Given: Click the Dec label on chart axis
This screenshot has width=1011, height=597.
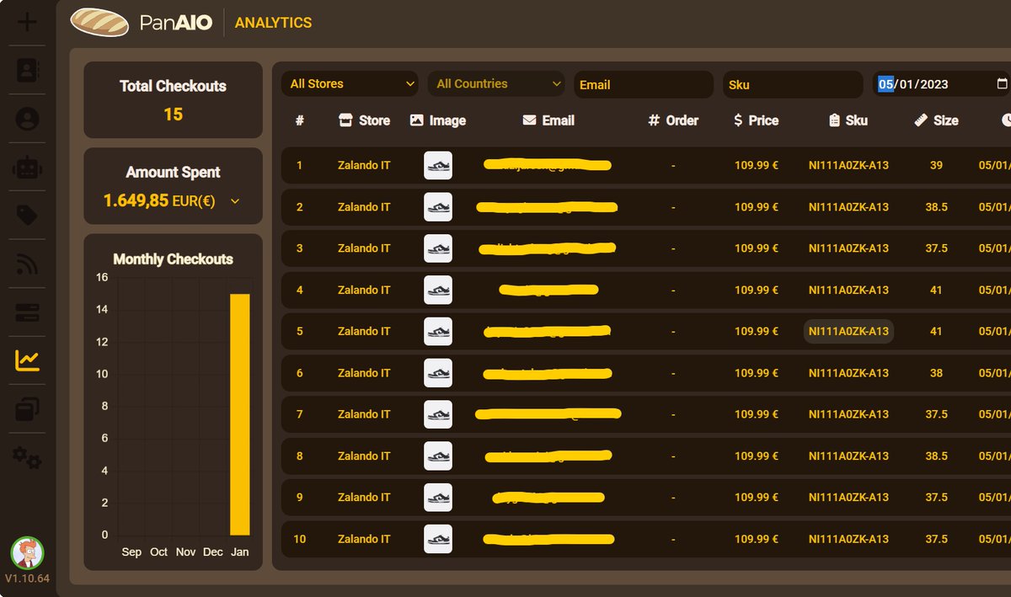Looking at the screenshot, I should point(213,552).
